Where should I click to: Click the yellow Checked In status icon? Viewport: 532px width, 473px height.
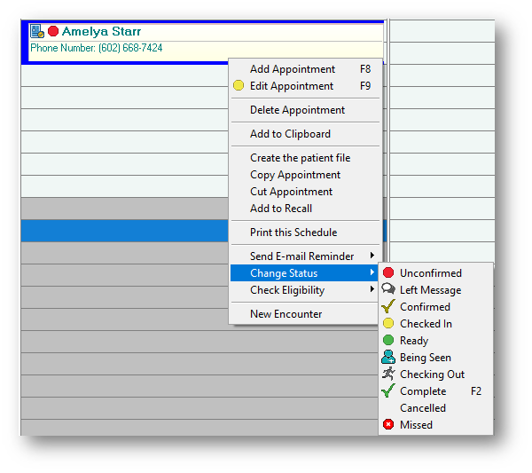[x=388, y=323]
